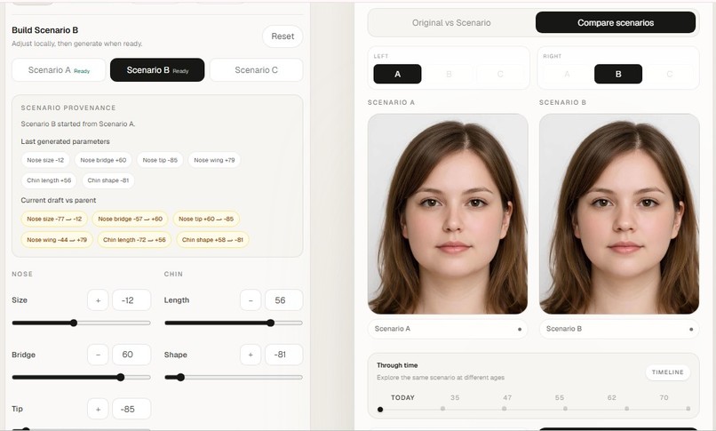The height and width of the screenshot is (431, 716).
Task: Choose B for the Left comparison
Action: [449, 74]
